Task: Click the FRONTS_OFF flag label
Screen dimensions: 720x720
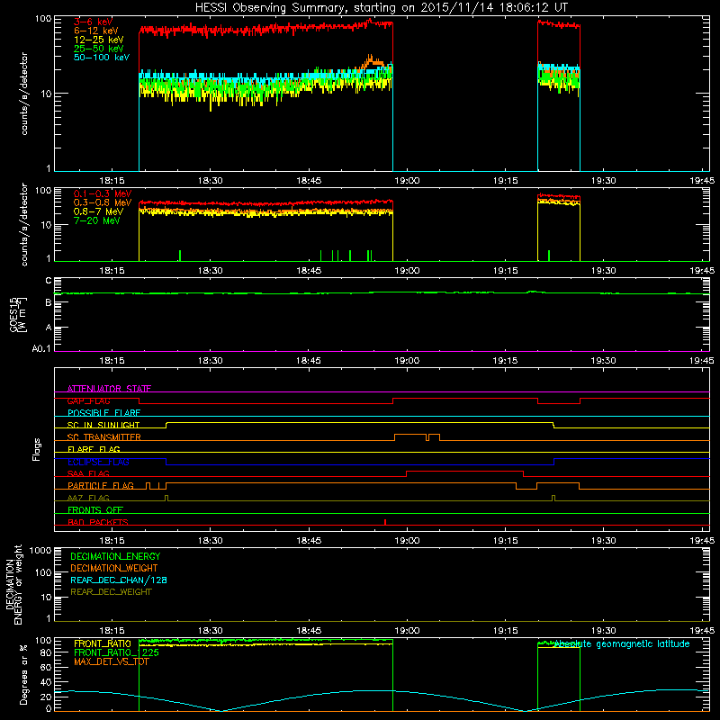Action: [x=95, y=510]
